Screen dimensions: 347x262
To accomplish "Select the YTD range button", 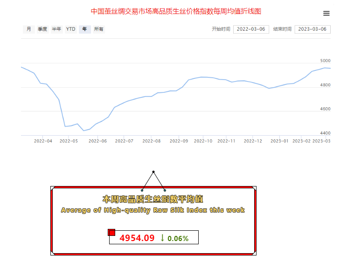I will coord(70,29).
